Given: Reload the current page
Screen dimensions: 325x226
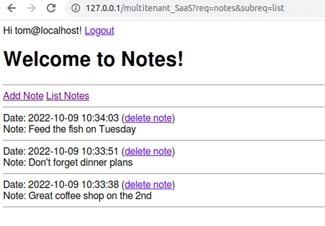Looking at the screenshot, I should [x=51, y=8].
